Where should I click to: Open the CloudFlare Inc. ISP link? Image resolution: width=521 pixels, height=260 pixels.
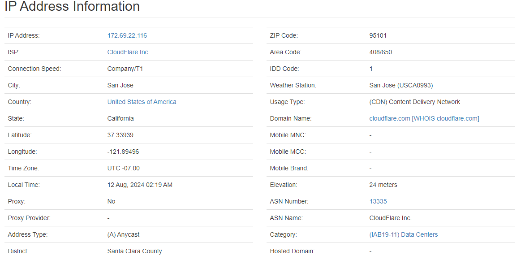point(128,52)
